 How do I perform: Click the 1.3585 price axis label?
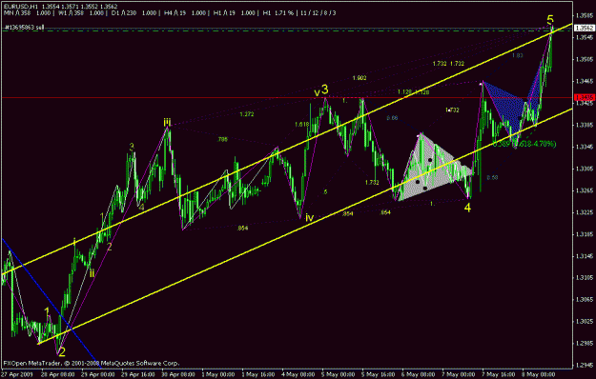coord(585,15)
